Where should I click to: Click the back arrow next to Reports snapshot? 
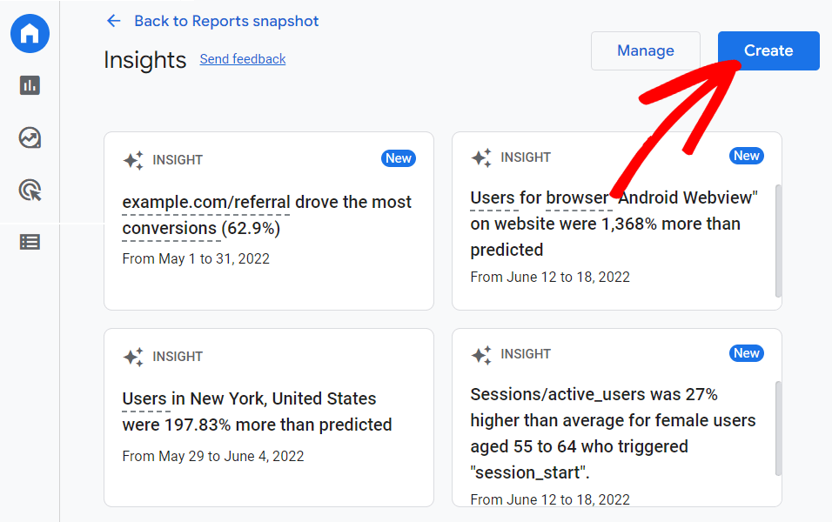(113, 21)
